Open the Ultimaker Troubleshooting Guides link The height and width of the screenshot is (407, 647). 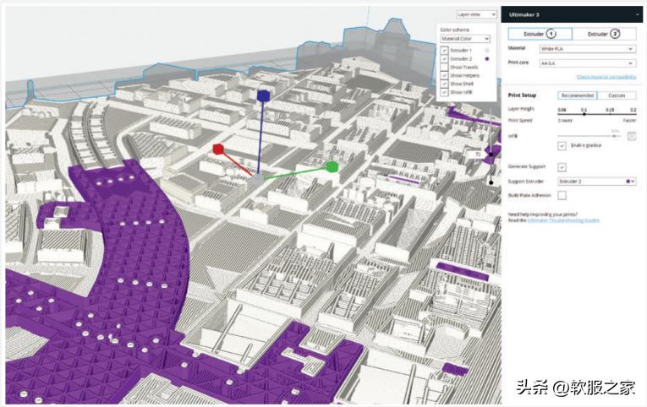tap(563, 220)
